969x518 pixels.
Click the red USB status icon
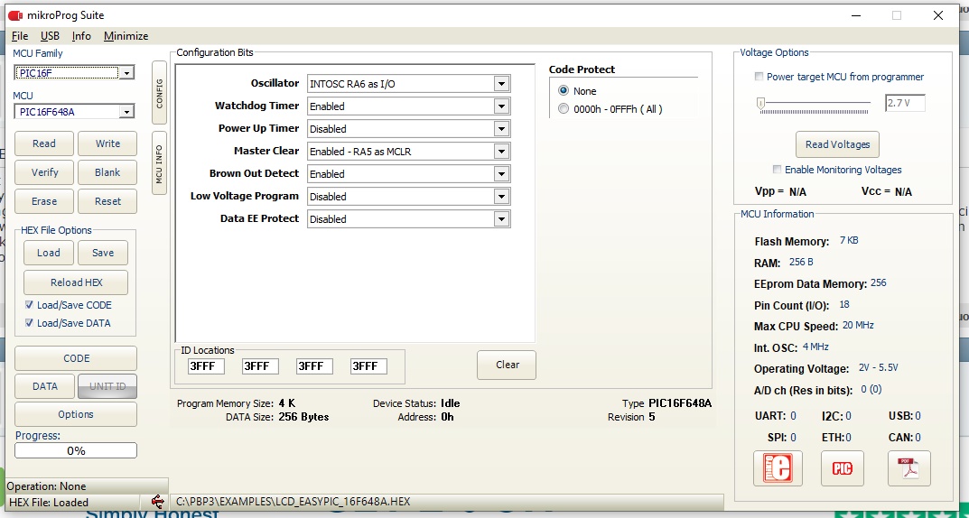point(157,502)
